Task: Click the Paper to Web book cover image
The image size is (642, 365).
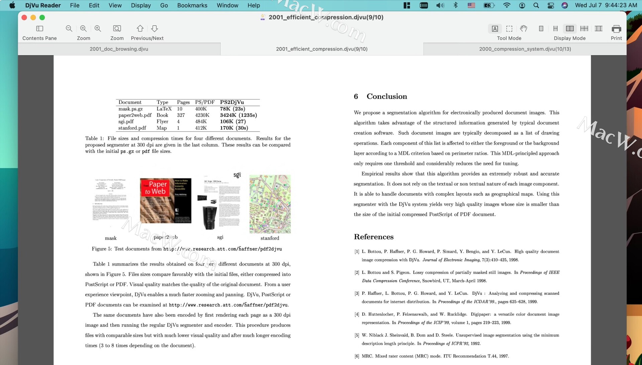Action: 166,200
